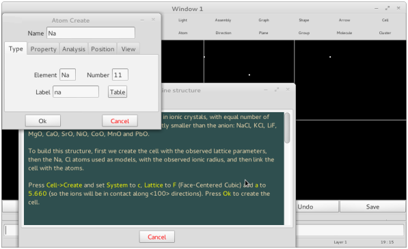Open the periodic Table button
The width and height of the screenshot is (408, 249).
pyautogui.click(x=118, y=92)
